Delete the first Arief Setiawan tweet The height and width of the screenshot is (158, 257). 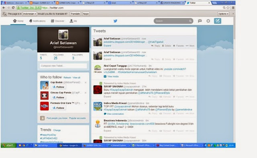[166, 45]
